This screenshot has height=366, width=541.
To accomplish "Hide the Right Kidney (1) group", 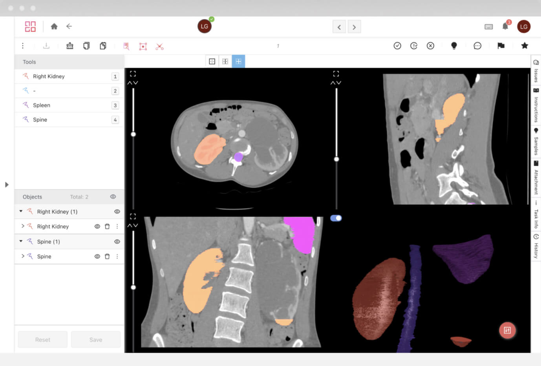I will [x=117, y=212].
